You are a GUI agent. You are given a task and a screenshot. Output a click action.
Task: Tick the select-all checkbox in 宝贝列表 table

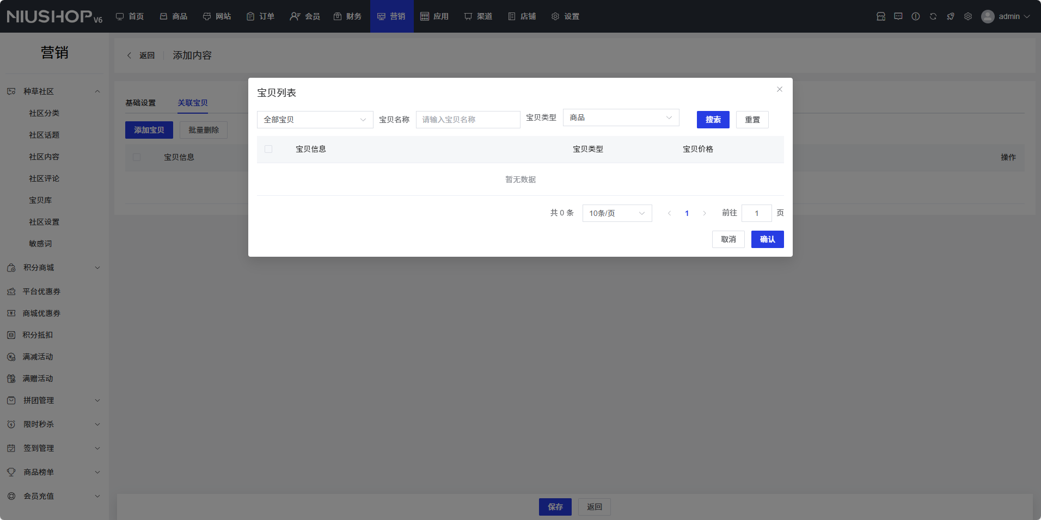268,149
